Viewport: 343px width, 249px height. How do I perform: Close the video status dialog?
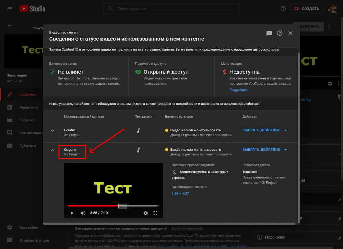[290, 33]
